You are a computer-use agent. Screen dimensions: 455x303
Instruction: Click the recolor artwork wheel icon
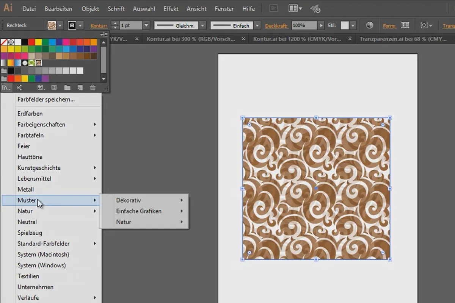point(369,25)
